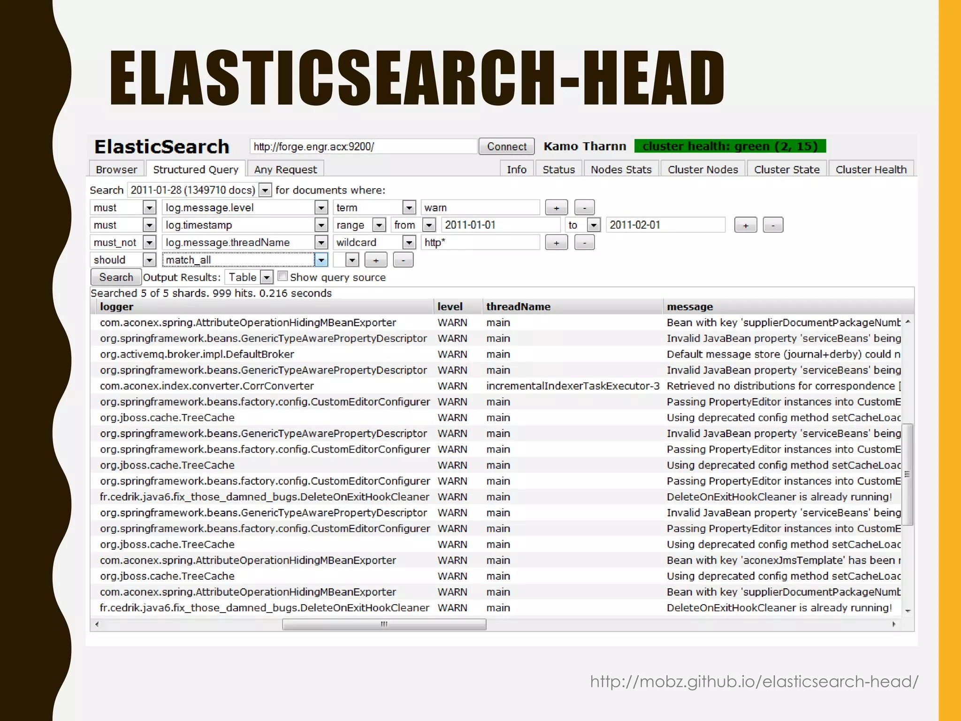This screenshot has height=721, width=961.
Task: Open the log.message.threadName field dropdown
Action: 321,243
